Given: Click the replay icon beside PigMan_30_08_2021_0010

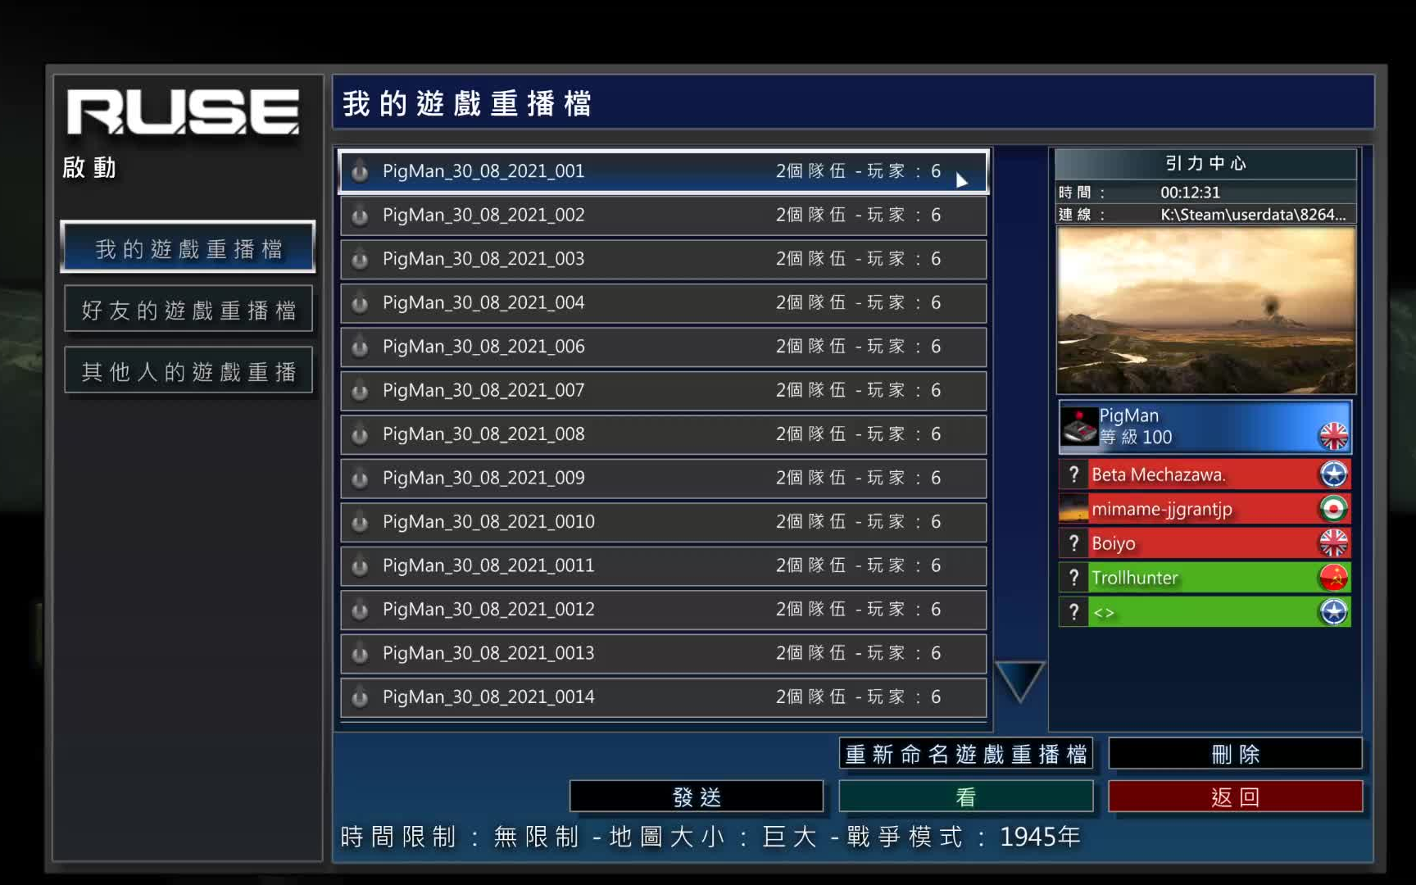Looking at the screenshot, I should point(359,522).
